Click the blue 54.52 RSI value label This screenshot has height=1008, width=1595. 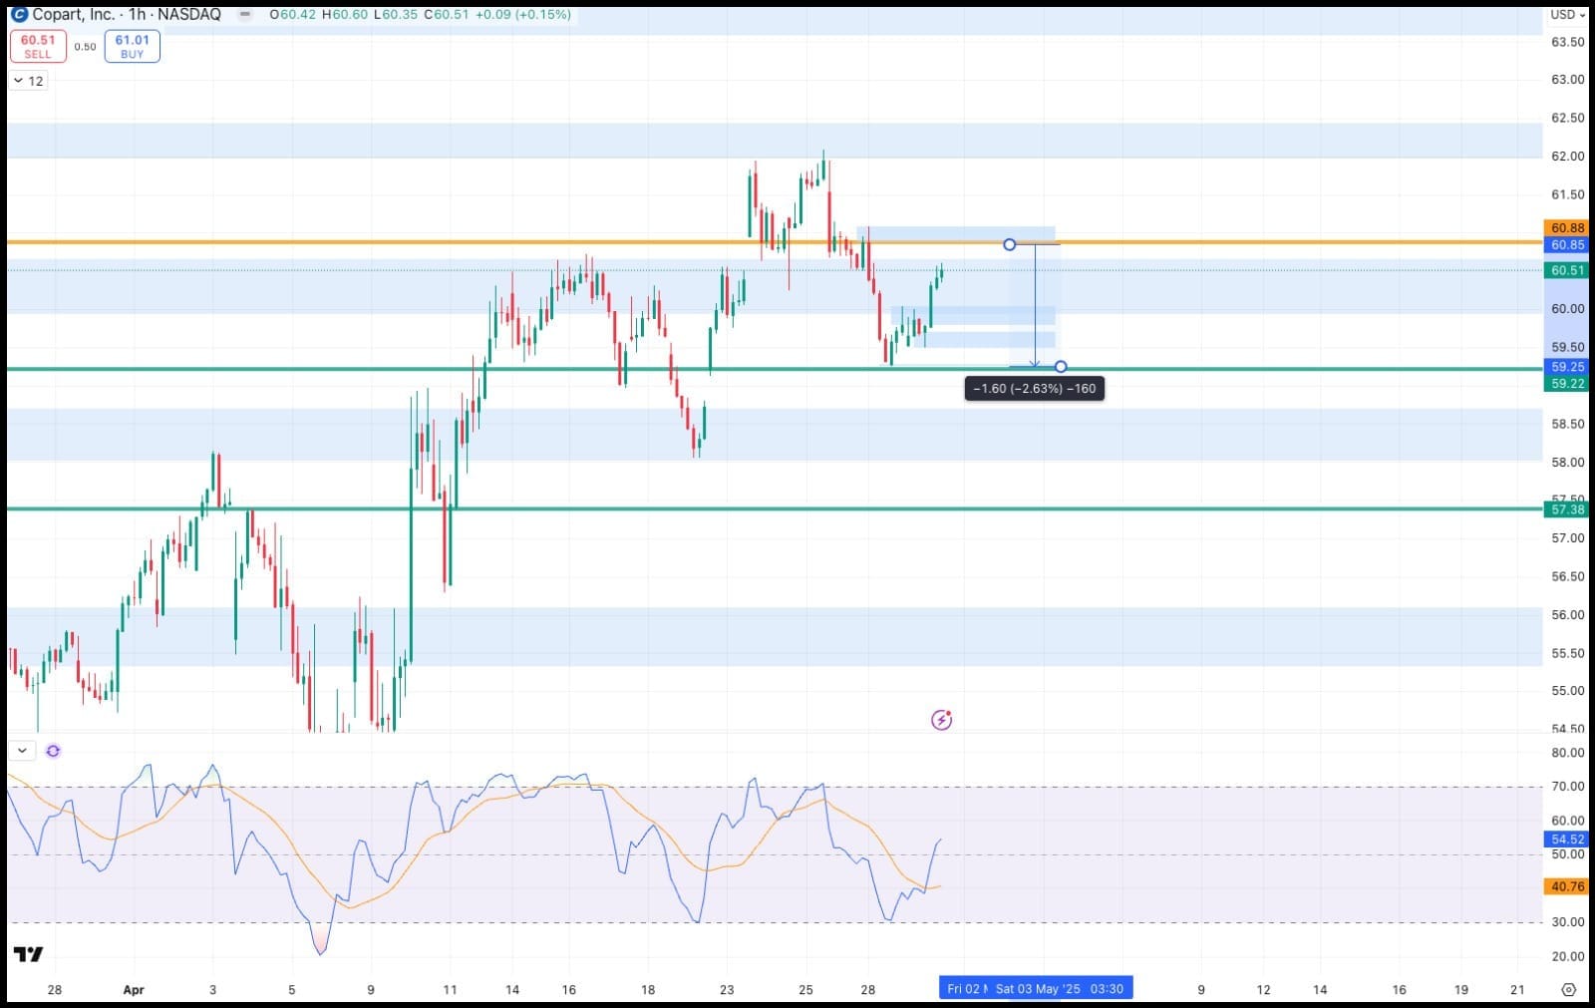tap(1567, 840)
